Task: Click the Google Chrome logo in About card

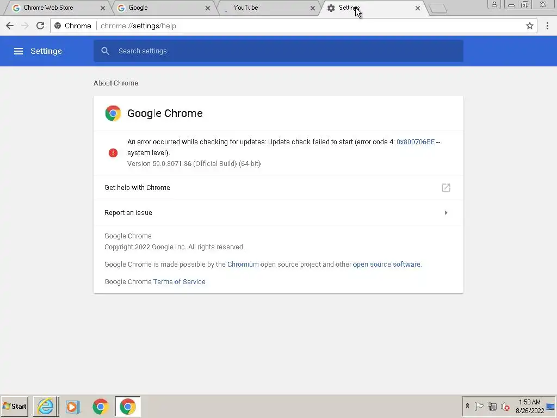Action: click(x=113, y=113)
